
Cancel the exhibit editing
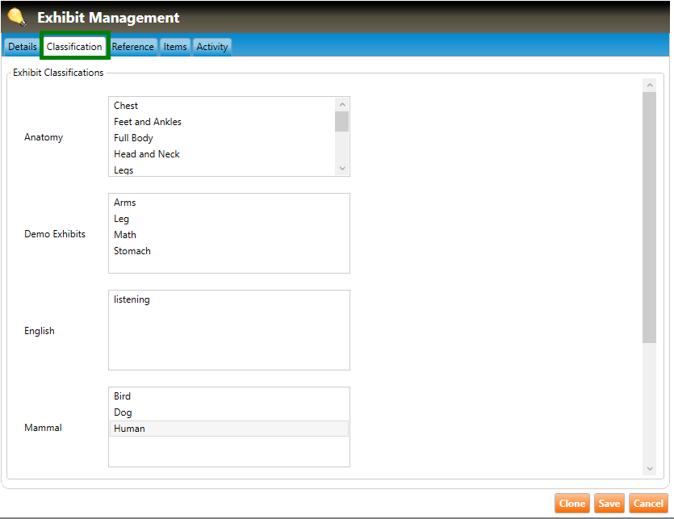point(647,504)
